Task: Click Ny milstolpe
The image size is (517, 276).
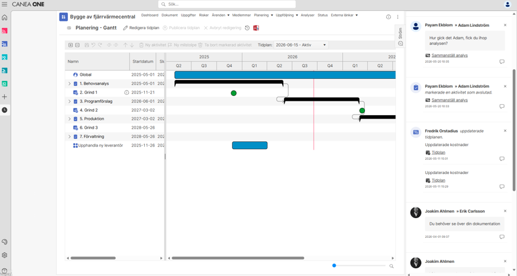Action: (x=182, y=45)
